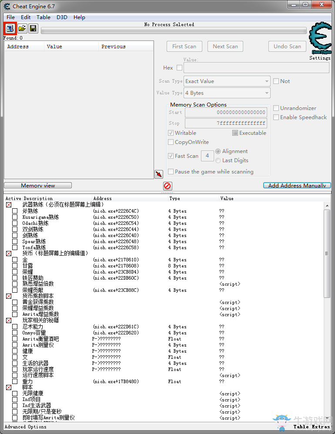The image size is (335, 434).
Task: Click address (nioh.exe+2178610)
Action: (x=116, y=260)
